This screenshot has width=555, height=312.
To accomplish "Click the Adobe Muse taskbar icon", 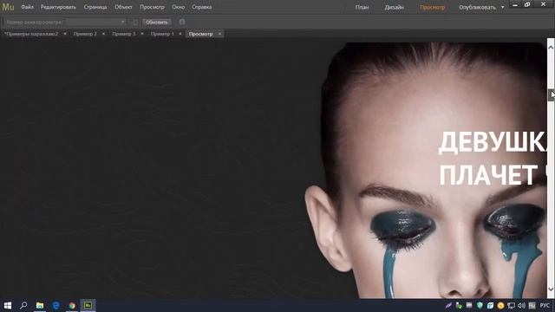I will tap(88, 305).
